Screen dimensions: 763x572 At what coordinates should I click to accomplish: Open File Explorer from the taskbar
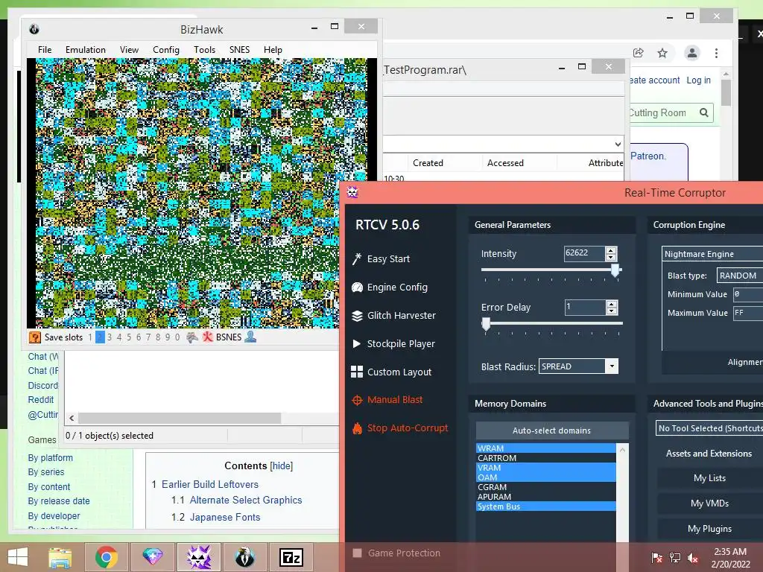coord(60,557)
